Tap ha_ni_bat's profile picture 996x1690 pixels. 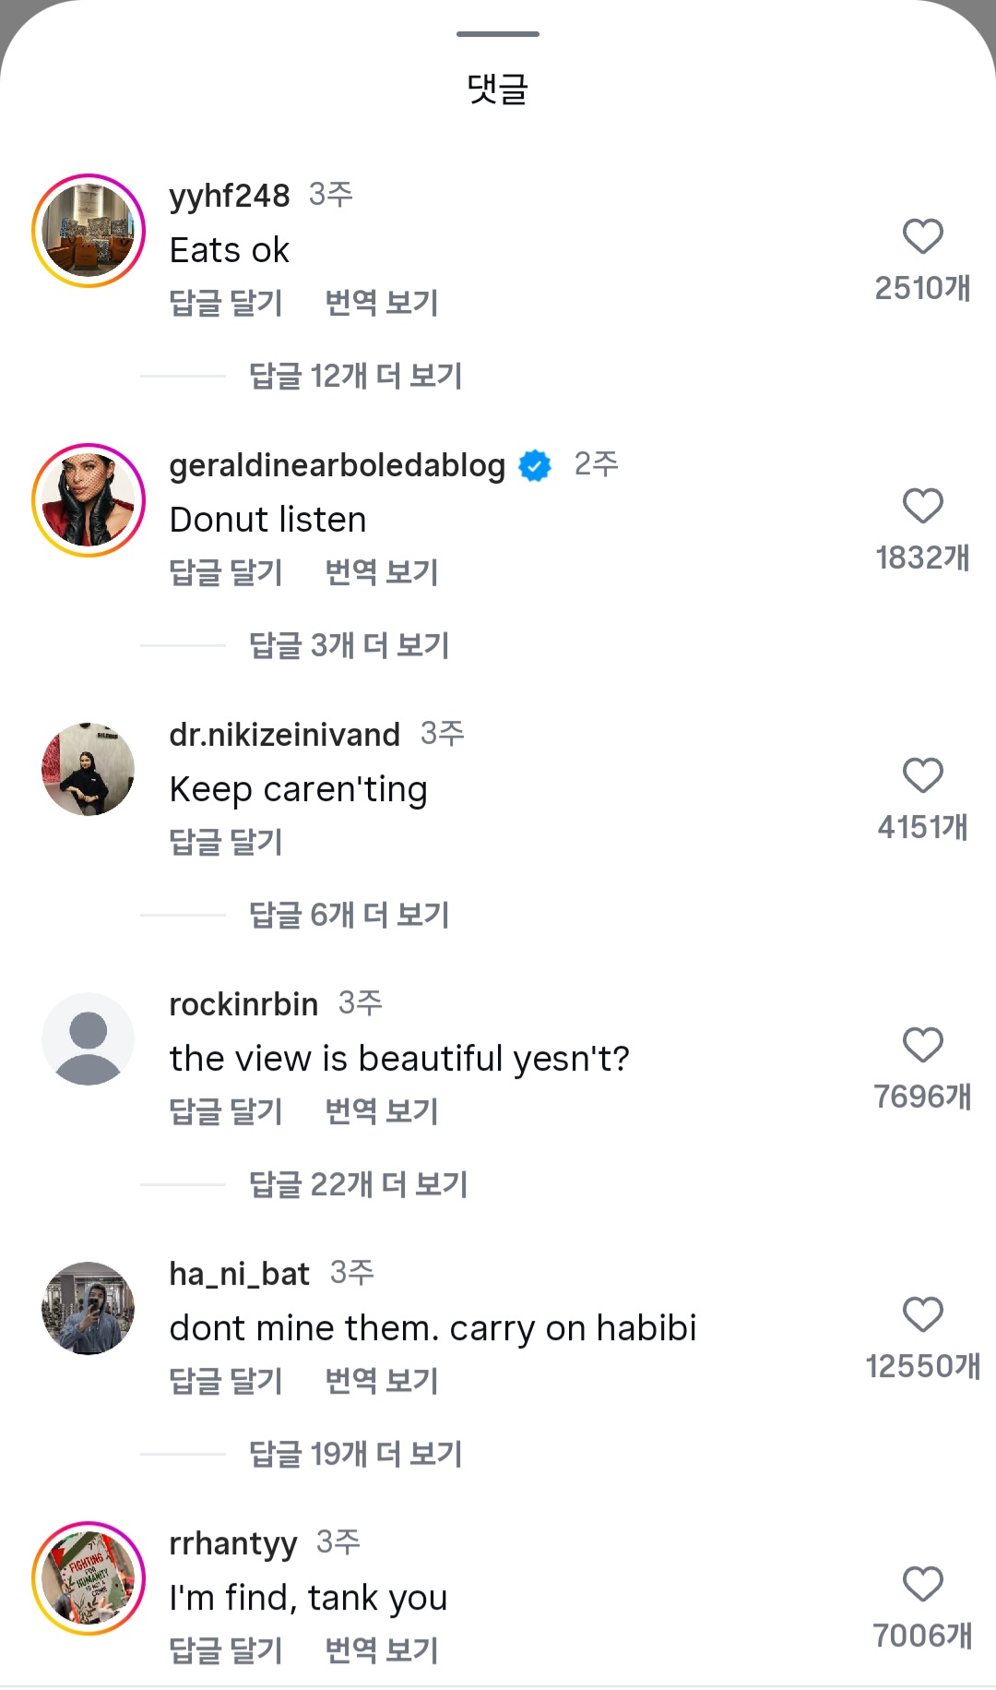point(89,1309)
